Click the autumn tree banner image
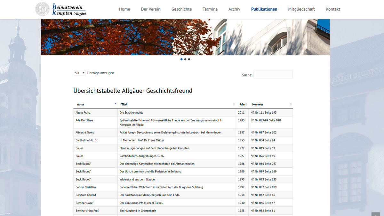The width and height of the screenshot is (384, 216). click(x=128, y=37)
